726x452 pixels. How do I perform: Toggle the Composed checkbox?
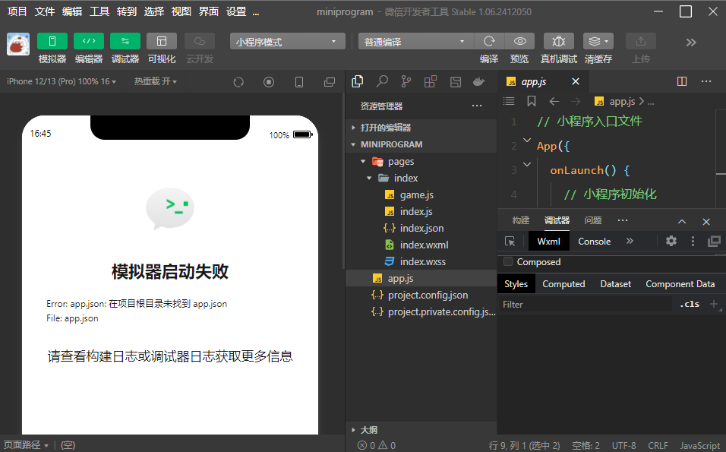click(x=508, y=261)
